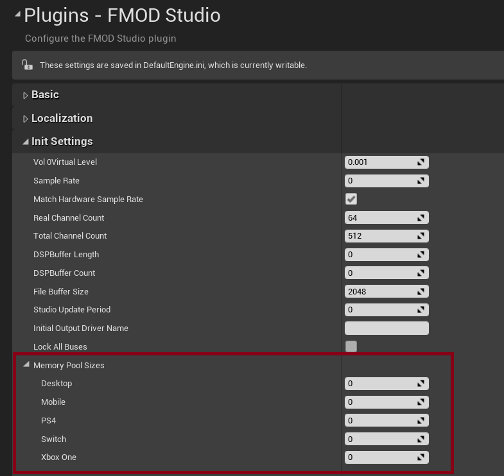
Task: Click the spin arrow icon in the Sample Rate field
Action: [x=421, y=181]
